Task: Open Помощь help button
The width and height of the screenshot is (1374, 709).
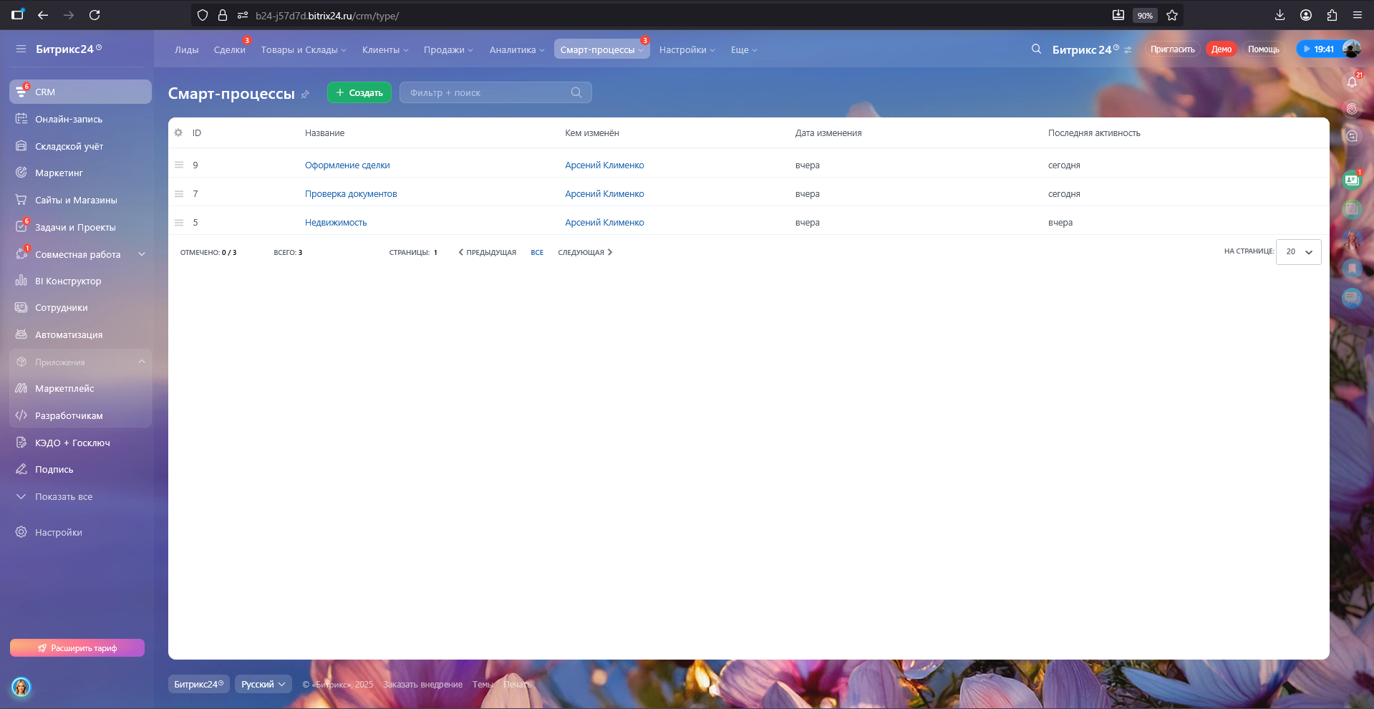Action: click(x=1264, y=49)
